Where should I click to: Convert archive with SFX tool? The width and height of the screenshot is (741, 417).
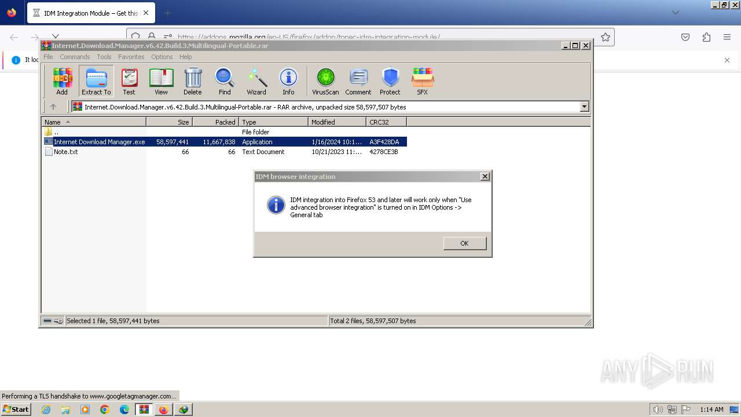[423, 81]
